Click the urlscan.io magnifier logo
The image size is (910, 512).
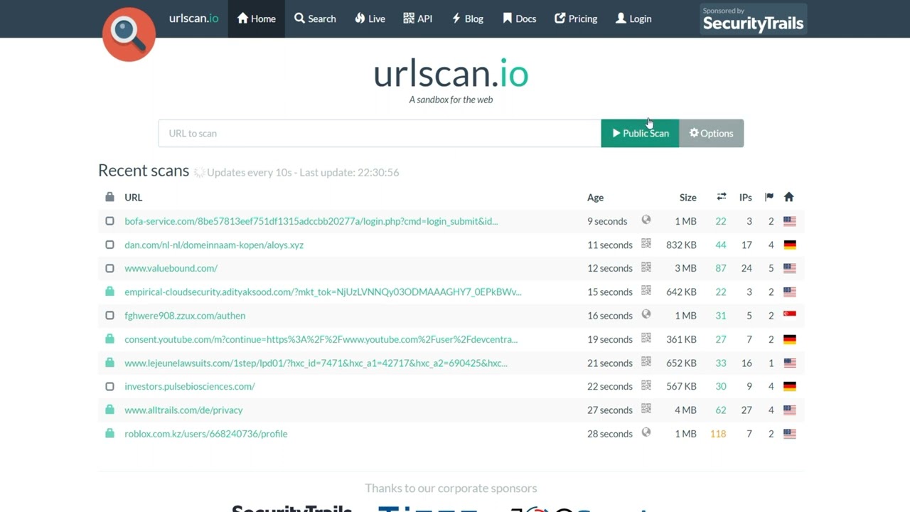click(129, 33)
